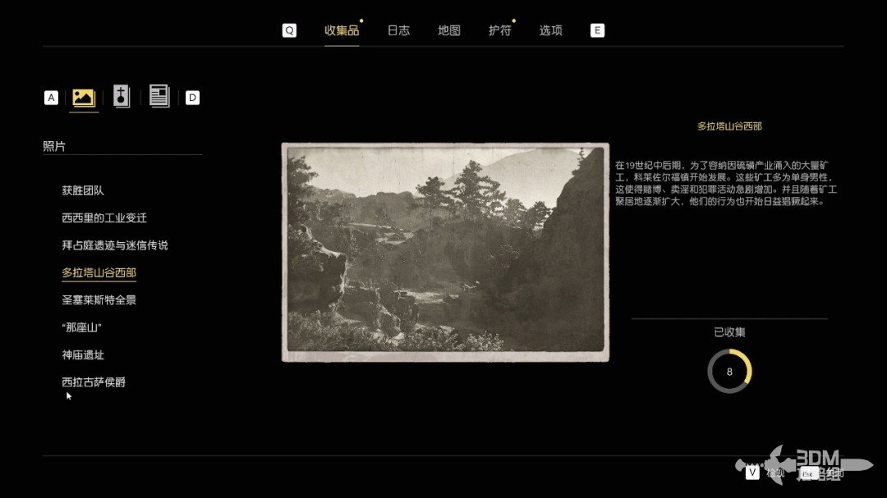Open the 收集品 tab
Screen dimensions: 887x498
(x=342, y=30)
